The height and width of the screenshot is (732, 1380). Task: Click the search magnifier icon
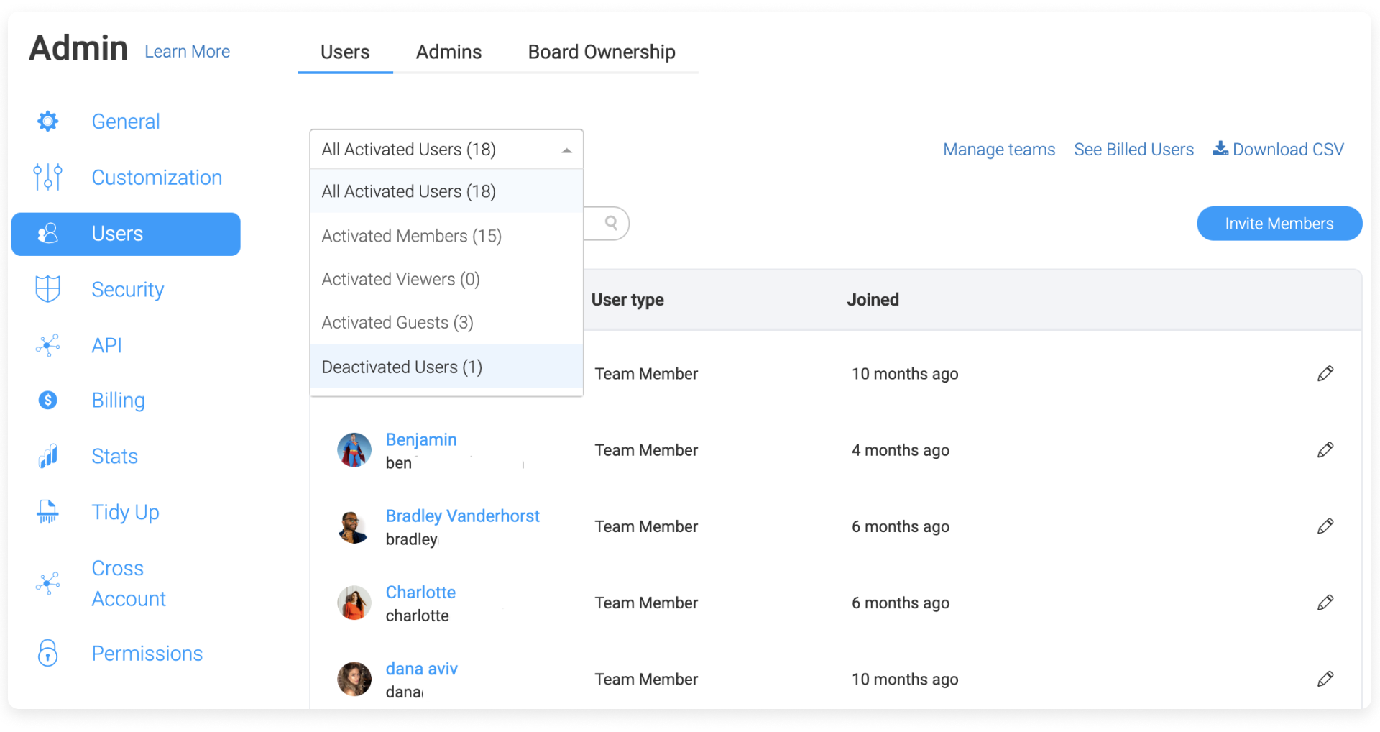point(611,223)
